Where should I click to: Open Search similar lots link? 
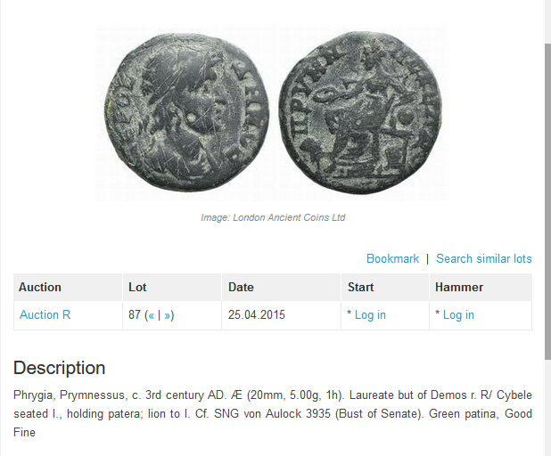point(483,258)
